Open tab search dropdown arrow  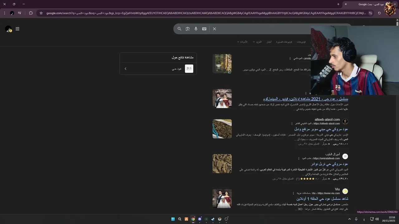[395, 4]
